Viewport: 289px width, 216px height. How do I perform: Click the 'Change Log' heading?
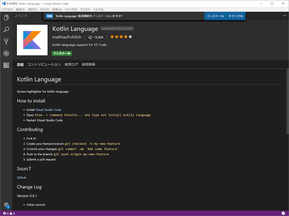pos(29,187)
